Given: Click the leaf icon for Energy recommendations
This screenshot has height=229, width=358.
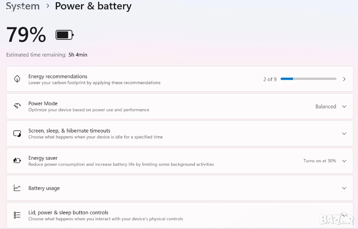Looking at the screenshot, I should tap(17, 79).
